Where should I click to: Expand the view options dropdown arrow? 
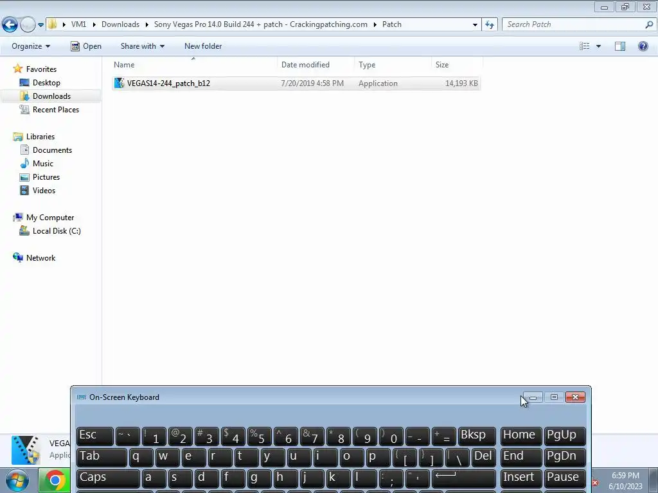598,46
